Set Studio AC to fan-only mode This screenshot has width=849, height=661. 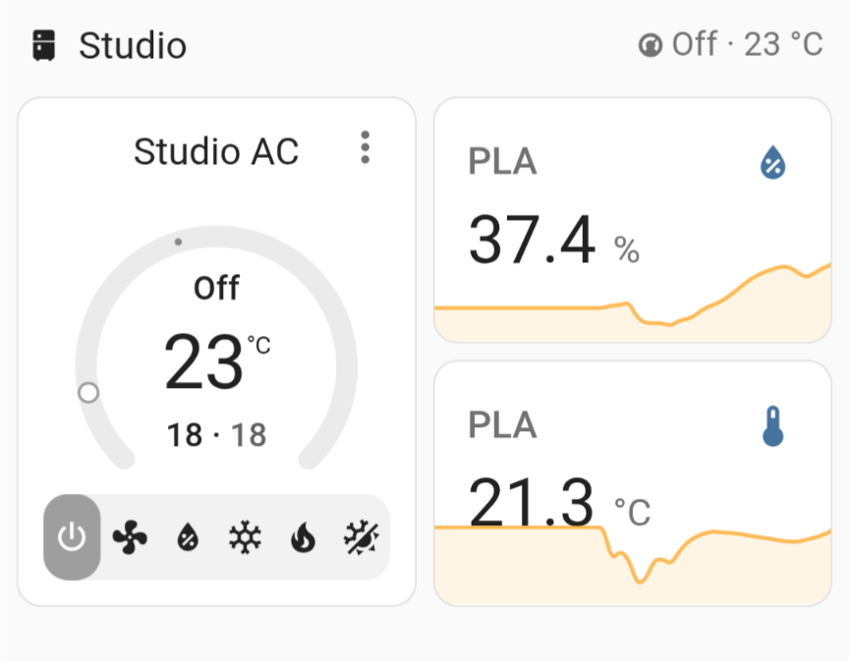click(x=130, y=537)
